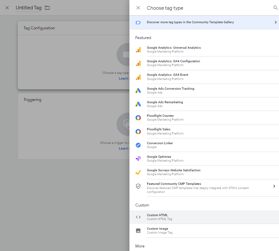279x251 pixels.
Task: Click the folder icon beside Untitled Tag
Action: (x=47, y=8)
